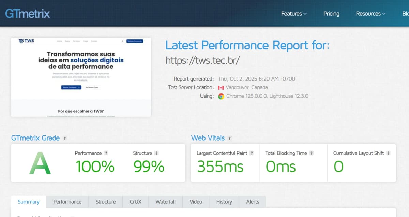Open the Pricing page link
Image resolution: width=409 pixels, height=217 pixels.
click(331, 14)
